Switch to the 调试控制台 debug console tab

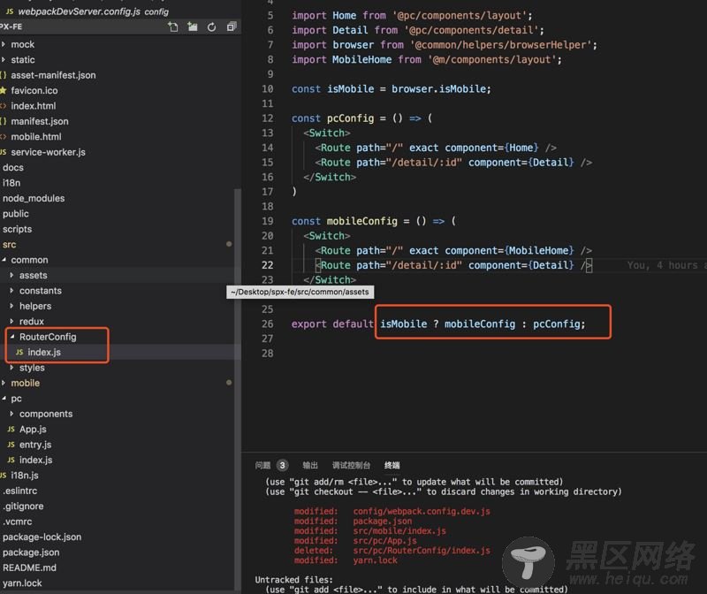pyautogui.click(x=351, y=465)
